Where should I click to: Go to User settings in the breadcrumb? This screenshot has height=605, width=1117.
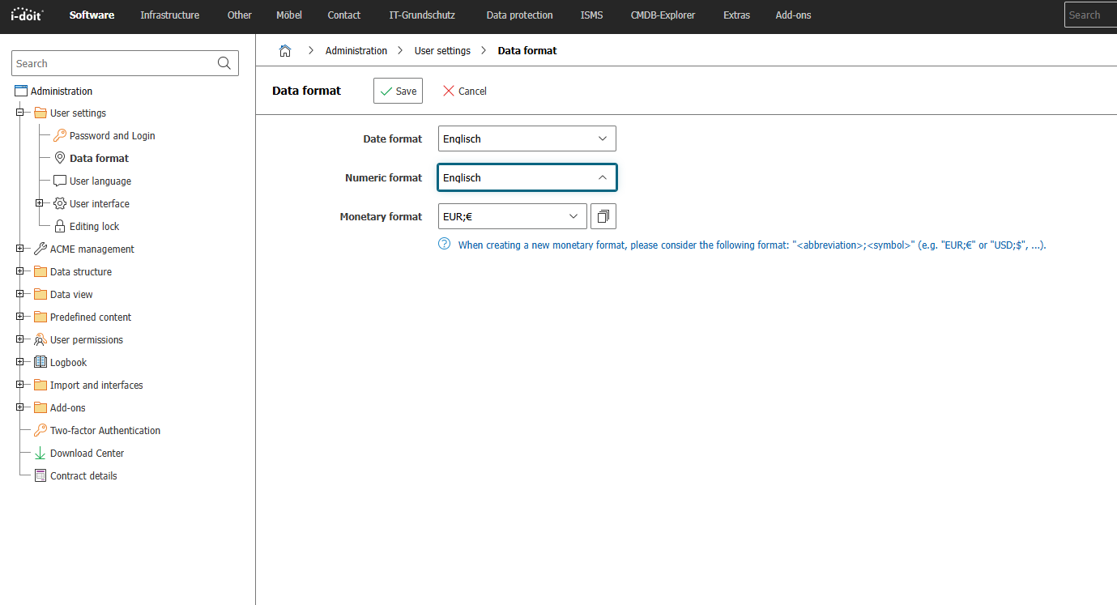(442, 50)
